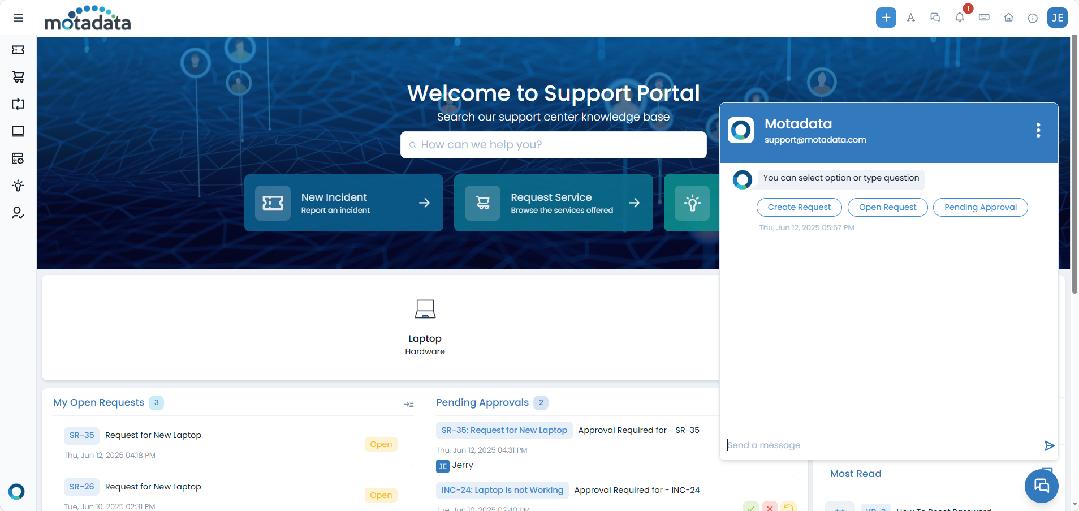Open the Request Service card
The image size is (1079, 511).
tap(553, 203)
